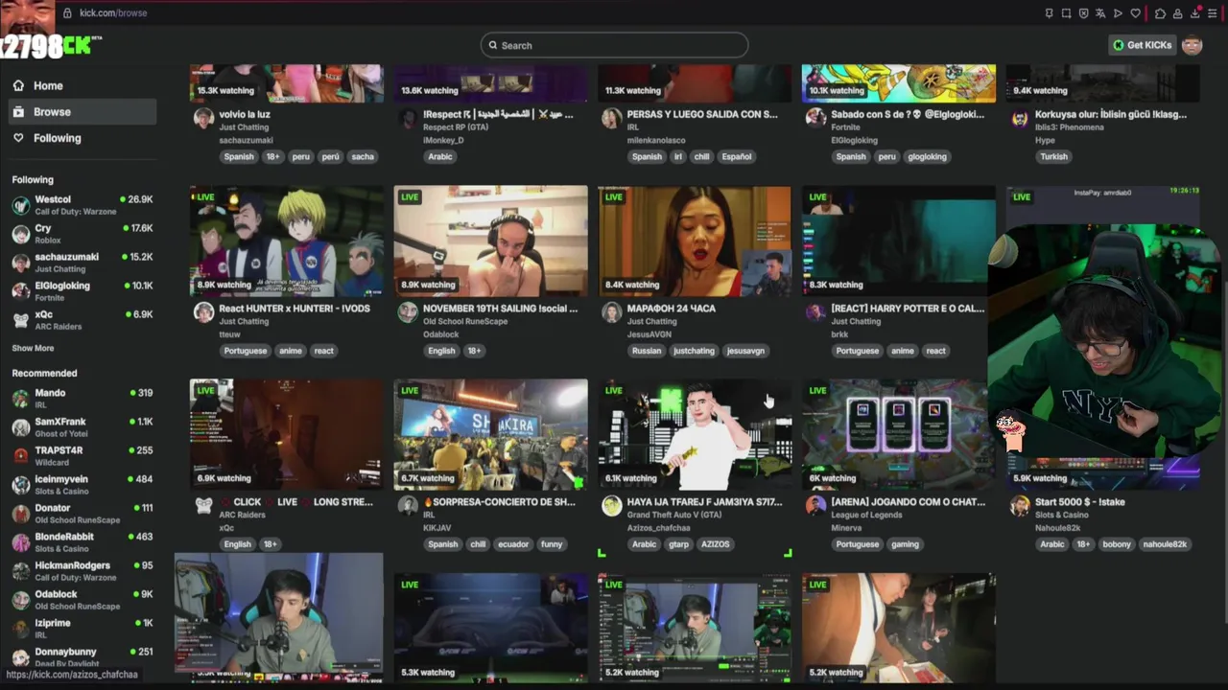Click the bobony tag under Nahoule82k
This screenshot has width=1228, height=690.
(x=1116, y=544)
